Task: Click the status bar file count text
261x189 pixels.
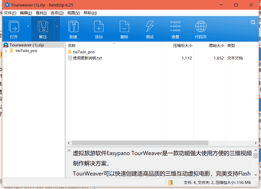Action: click(217, 182)
